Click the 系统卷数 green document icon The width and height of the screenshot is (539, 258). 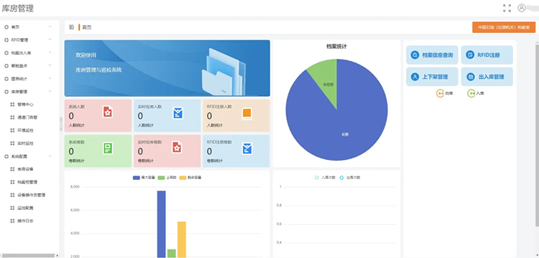pos(108,148)
